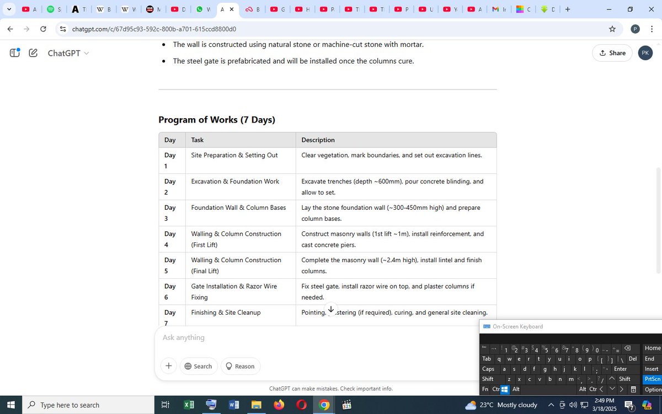Image resolution: width=662 pixels, height=414 pixels.
Task: Open Word from the taskbar
Action: click(x=234, y=405)
